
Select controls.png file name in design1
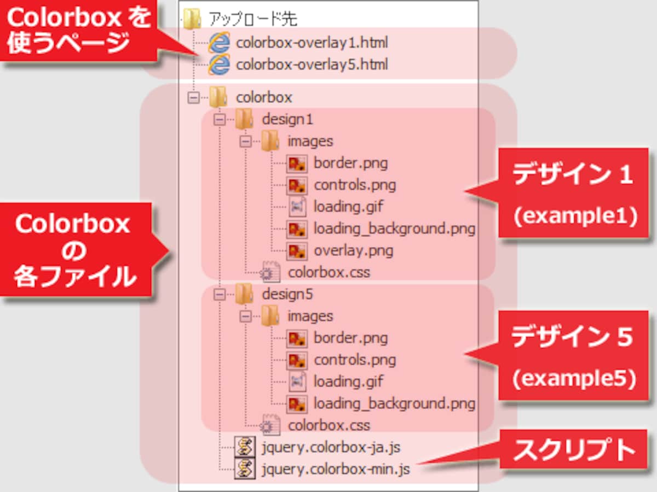pos(355,185)
